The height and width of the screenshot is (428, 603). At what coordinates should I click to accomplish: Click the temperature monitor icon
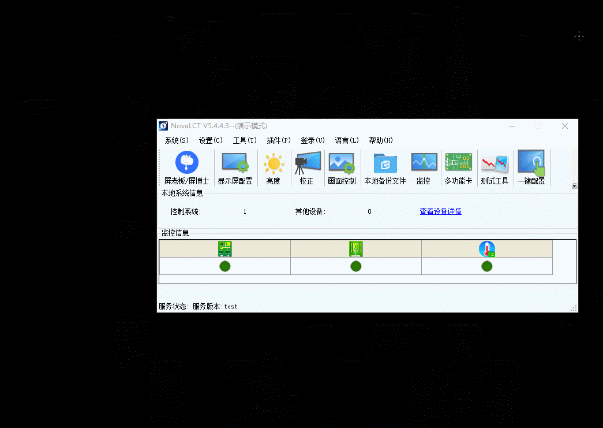(x=487, y=248)
